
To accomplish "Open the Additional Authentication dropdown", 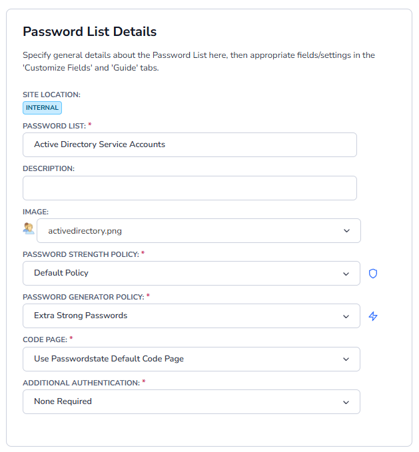I will 191,401.
